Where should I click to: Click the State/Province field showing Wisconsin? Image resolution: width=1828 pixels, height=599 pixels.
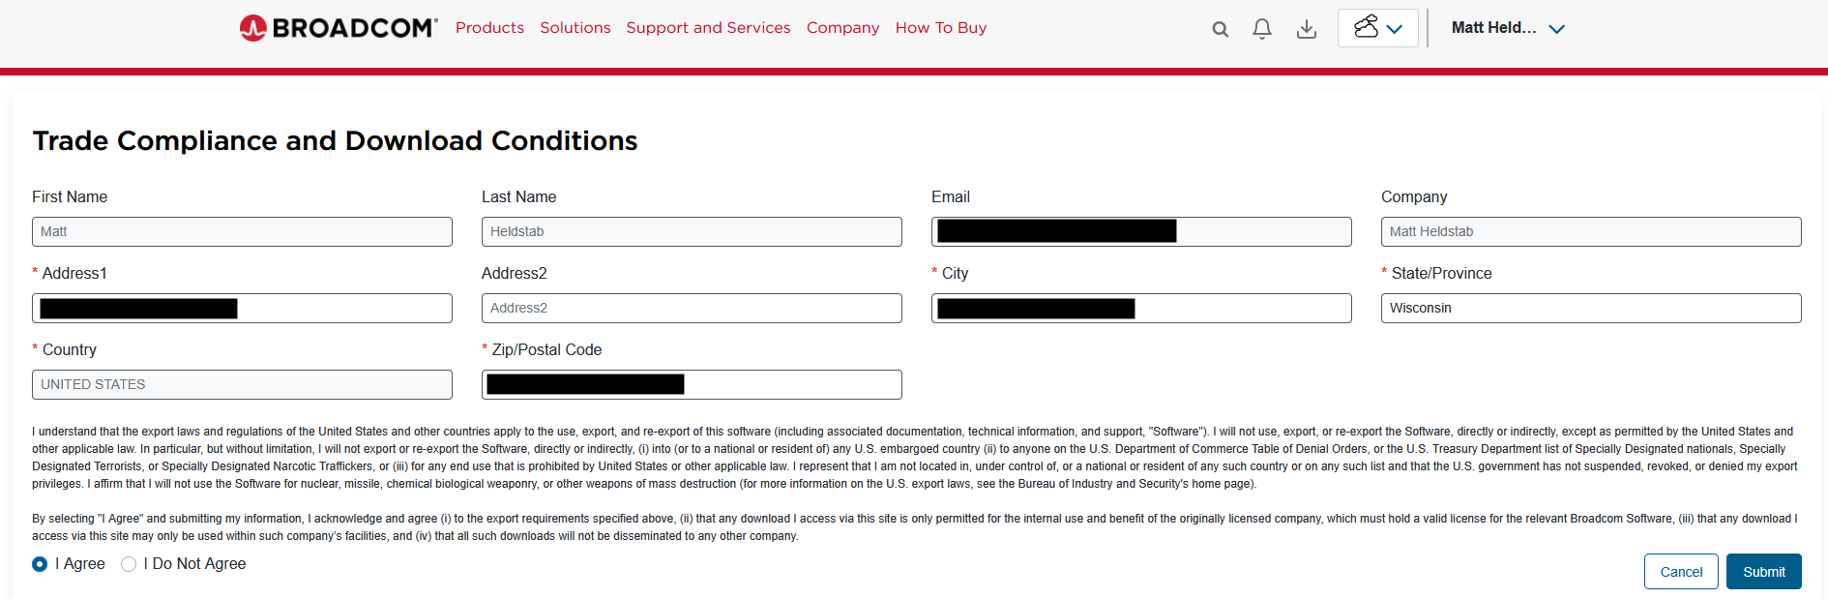pyautogui.click(x=1591, y=308)
